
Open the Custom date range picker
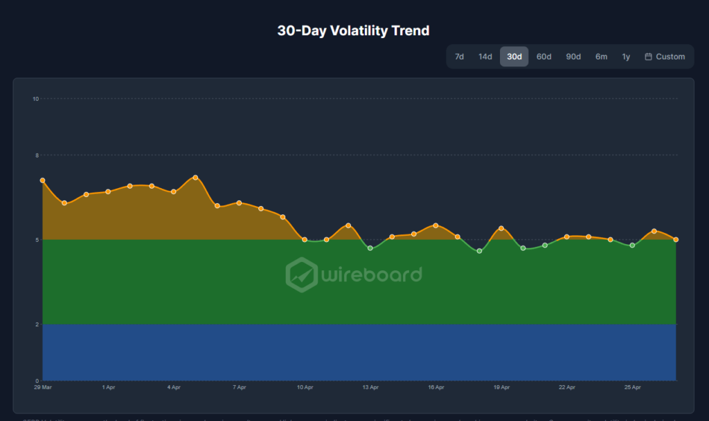(x=665, y=57)
